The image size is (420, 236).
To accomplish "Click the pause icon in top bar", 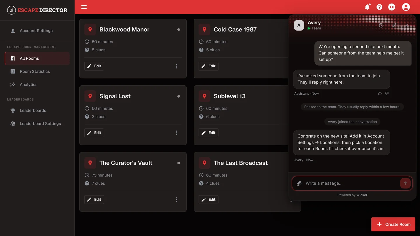I will tap(392, 7).
